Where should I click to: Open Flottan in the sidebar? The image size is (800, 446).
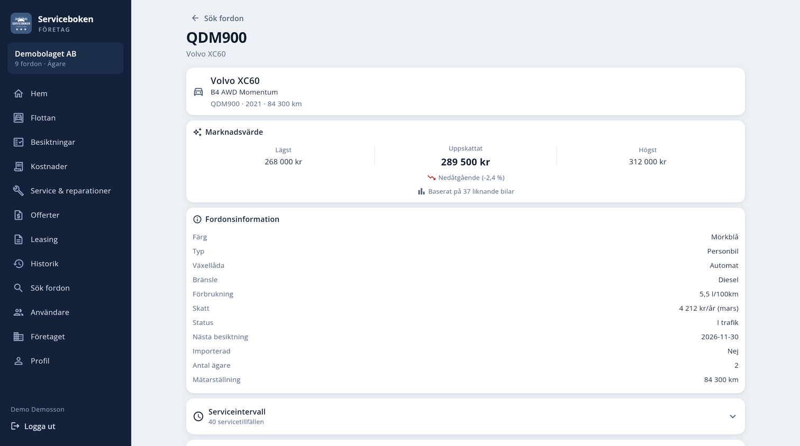pyautogui.click(x=66, y=118)
